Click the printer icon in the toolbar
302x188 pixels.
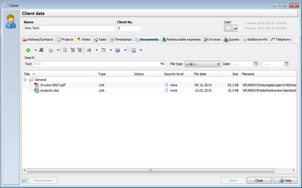click(x=50, y=50)
